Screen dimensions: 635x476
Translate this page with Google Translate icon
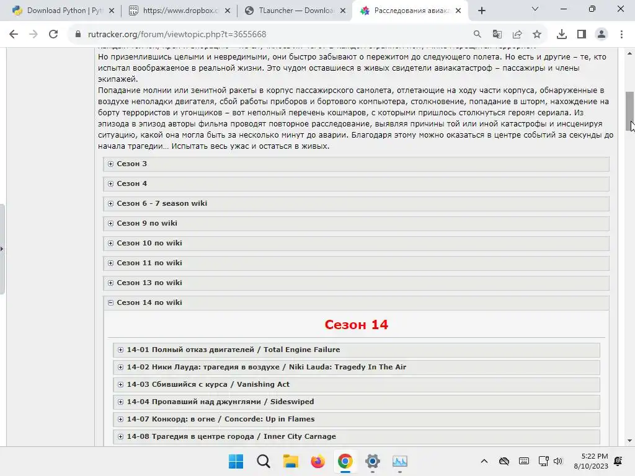[x=497, y=35]
